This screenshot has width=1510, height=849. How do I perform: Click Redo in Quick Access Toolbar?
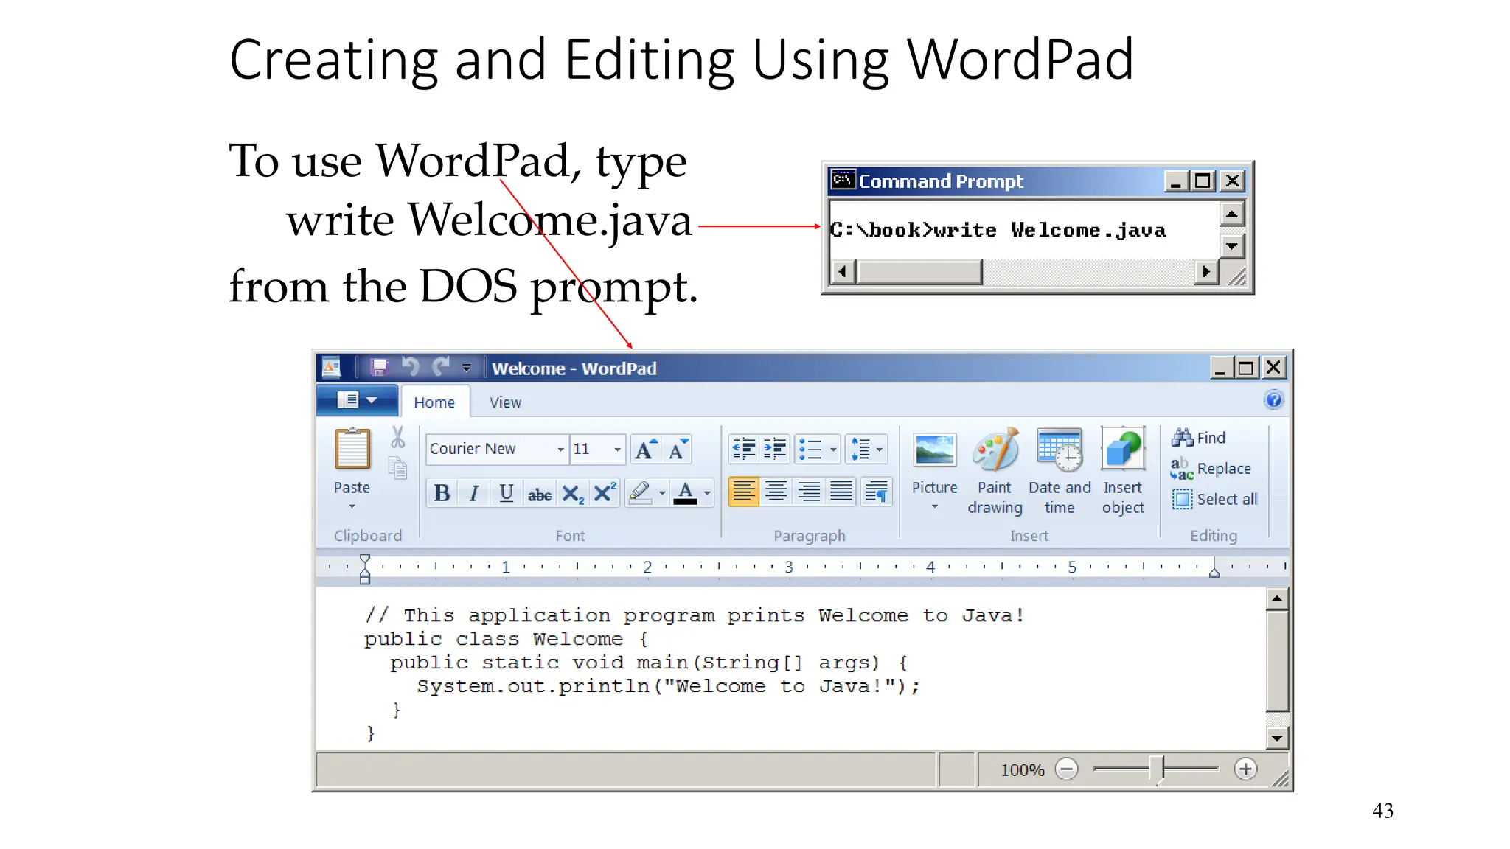442,367
